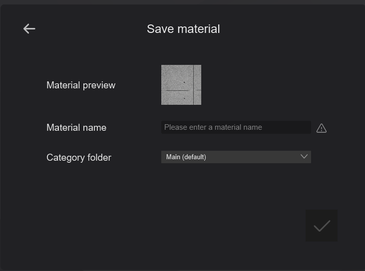This screenshot has height=271, width=365.
Task: Focus the empty material name text box
Action: point(236,127)
